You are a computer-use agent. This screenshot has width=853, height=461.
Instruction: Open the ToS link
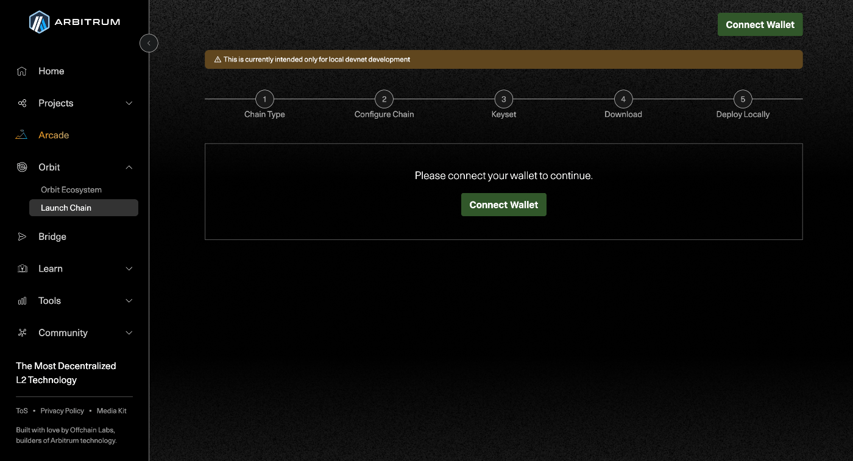22,411
